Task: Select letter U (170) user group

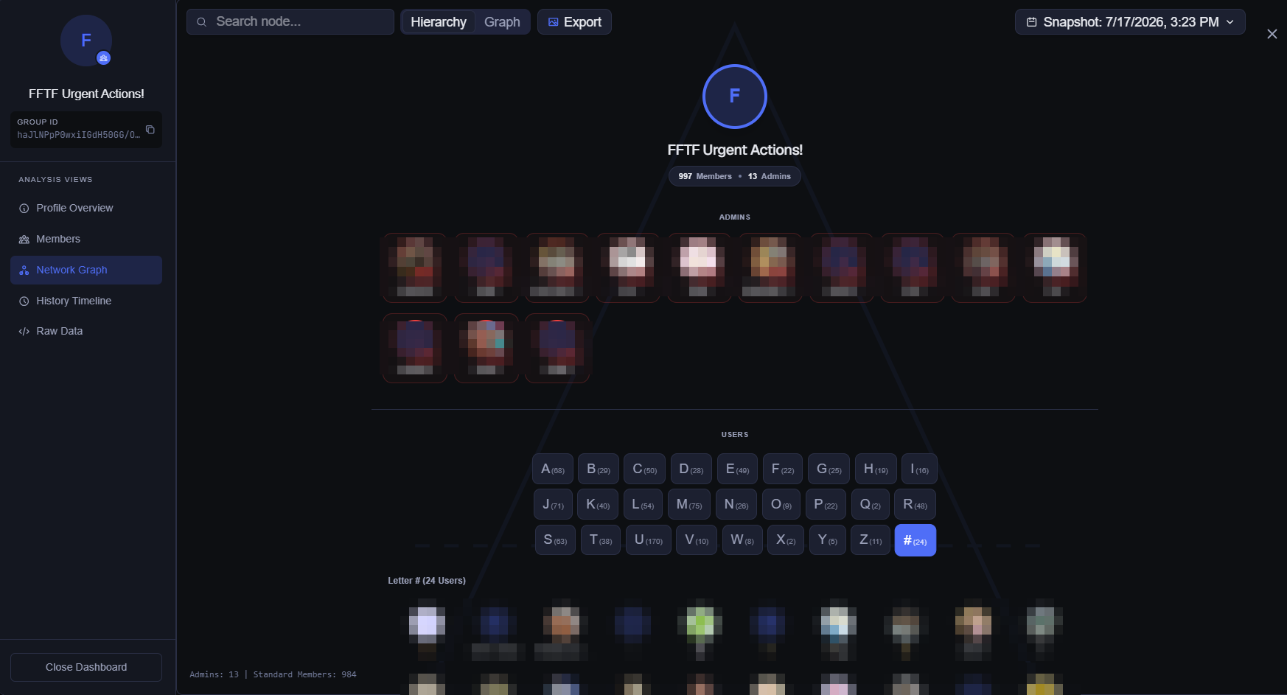Action: tap(649, 540)
